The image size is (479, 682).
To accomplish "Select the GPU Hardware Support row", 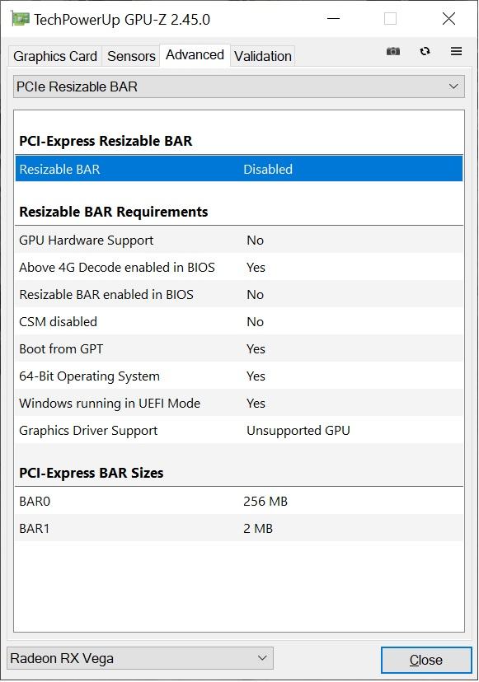I will coord(238,240).
